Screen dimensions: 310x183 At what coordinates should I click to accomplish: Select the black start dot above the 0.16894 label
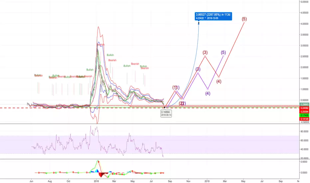coord(165,107)
